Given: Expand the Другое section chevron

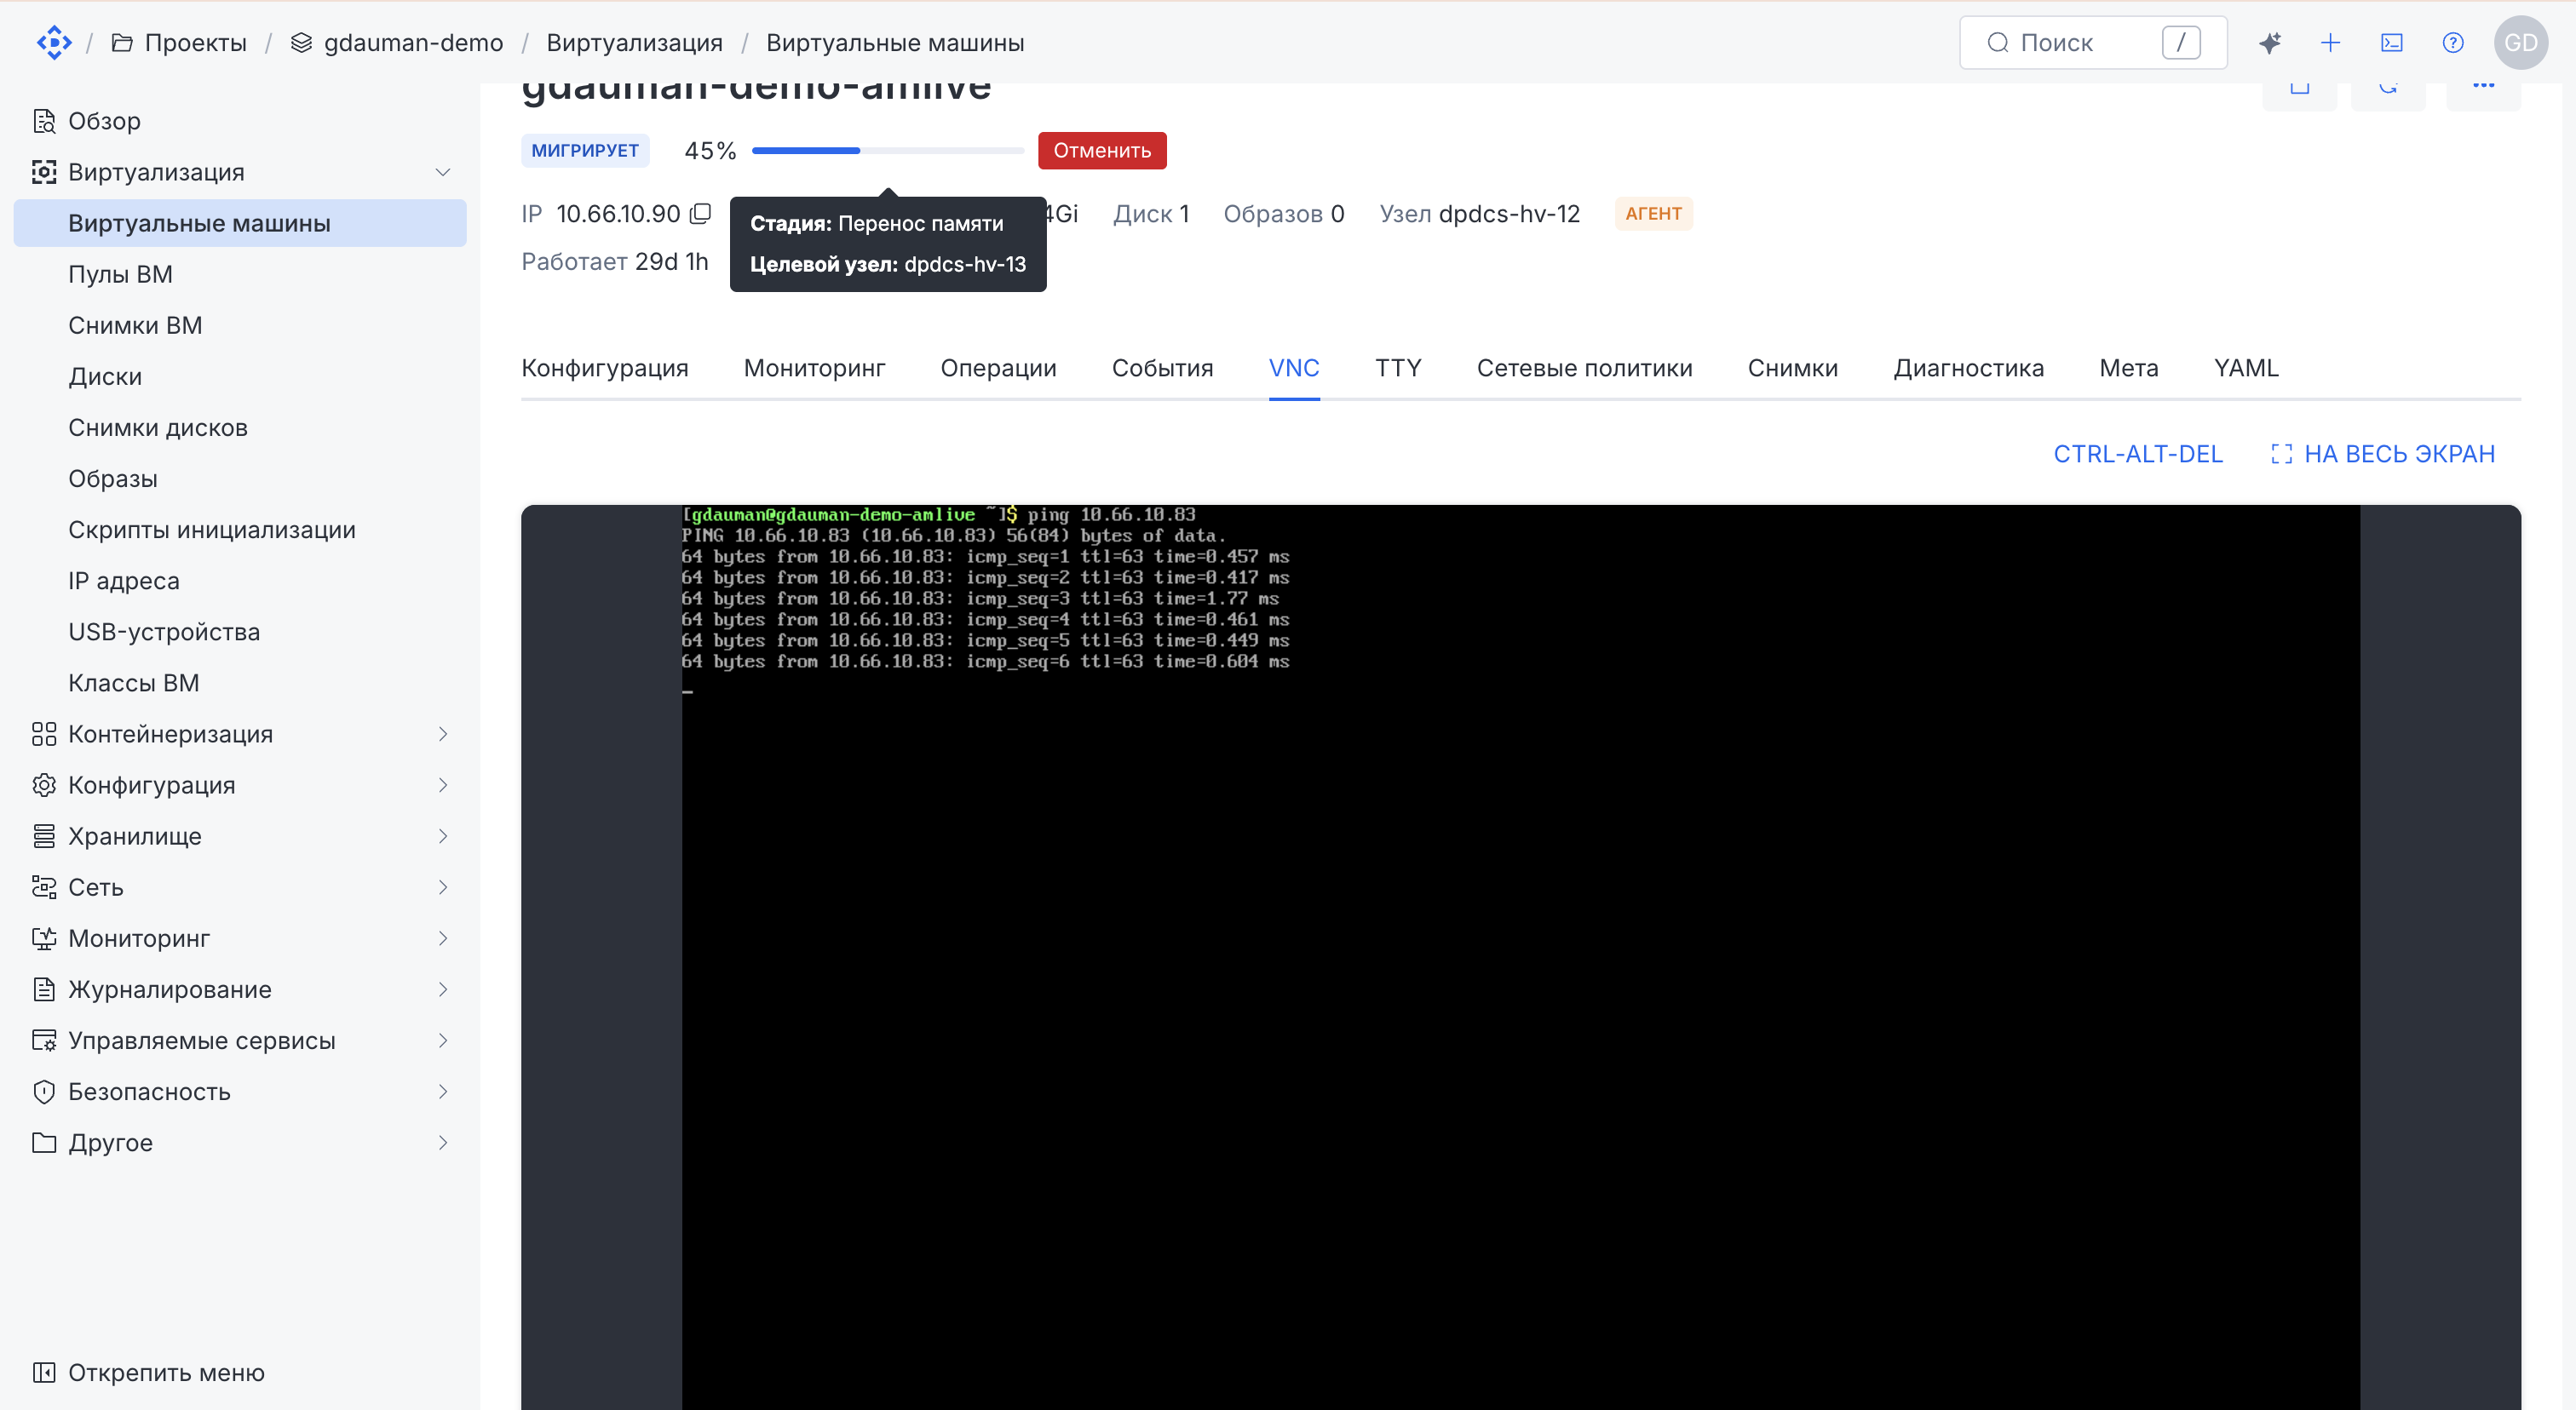Looking at the screenshot, I should point(442,1142).
